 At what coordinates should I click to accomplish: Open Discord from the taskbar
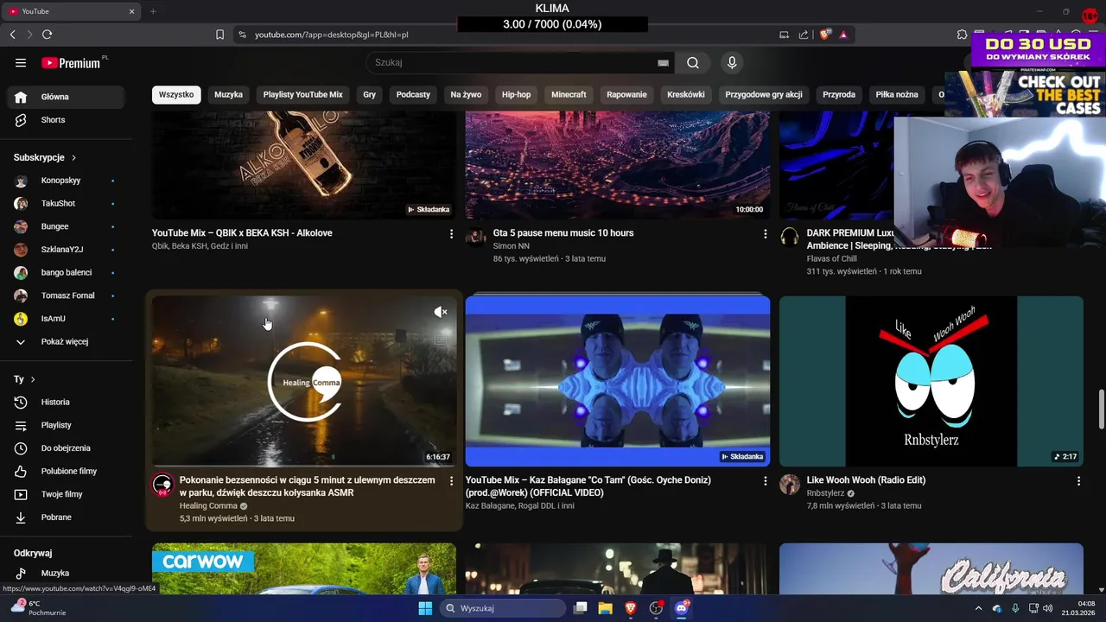[681, 608]
